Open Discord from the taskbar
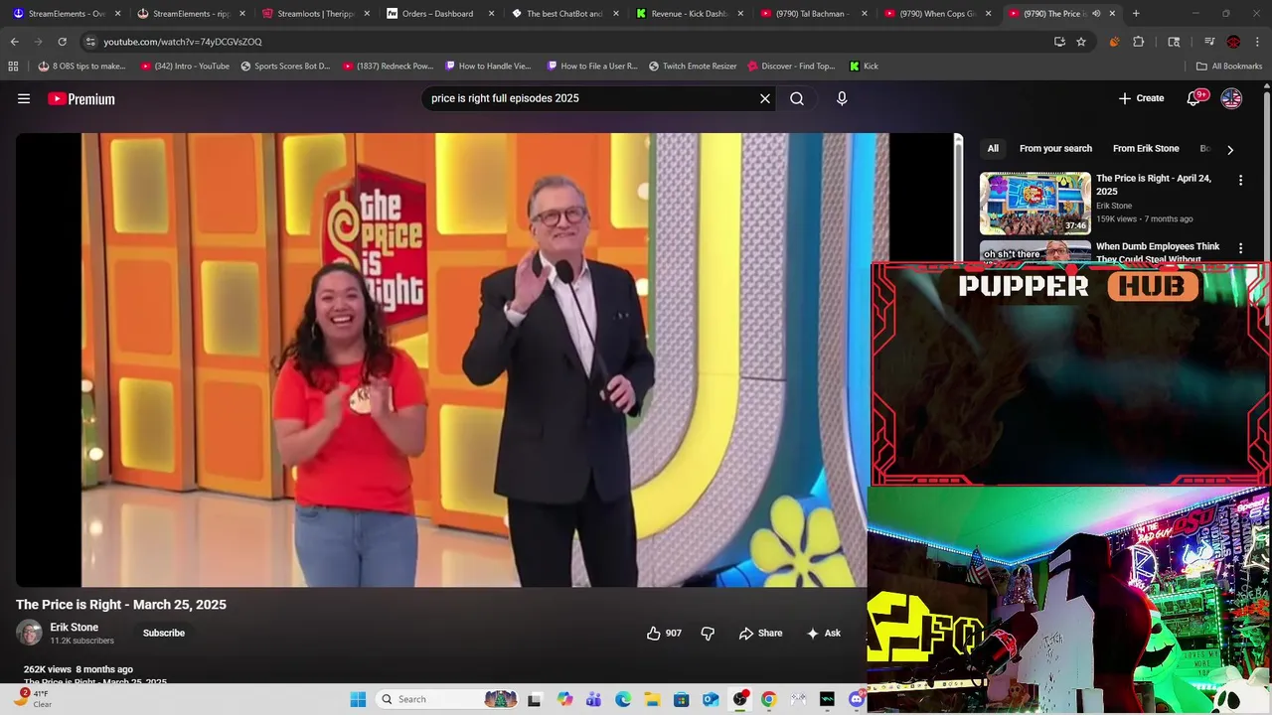Image resolution: width=1272 pixels, height=715 pixels. [857, 699]
